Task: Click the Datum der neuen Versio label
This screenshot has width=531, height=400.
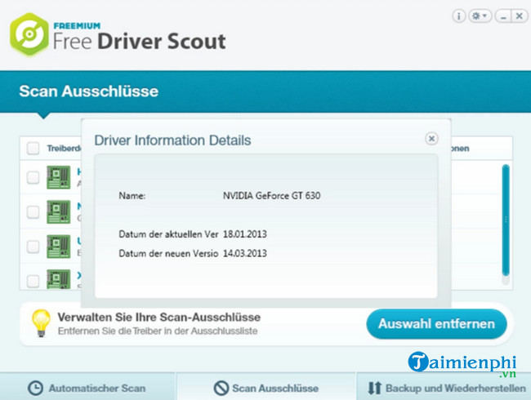Action: click(168, 253)
